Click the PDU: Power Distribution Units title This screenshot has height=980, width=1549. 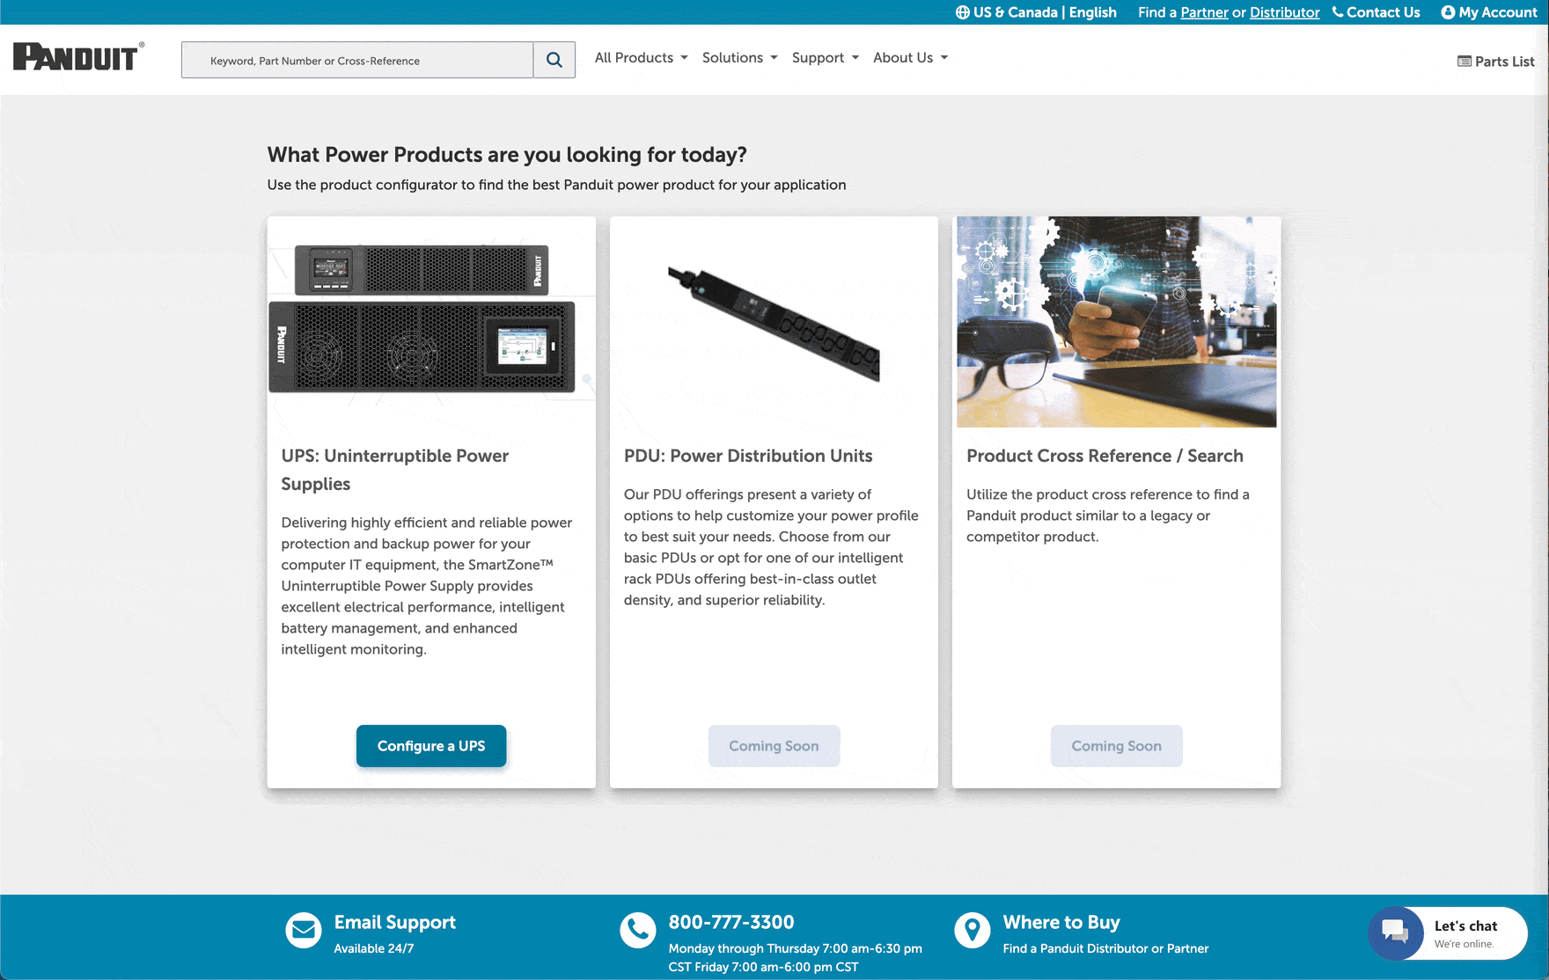(x=748, y=456)
